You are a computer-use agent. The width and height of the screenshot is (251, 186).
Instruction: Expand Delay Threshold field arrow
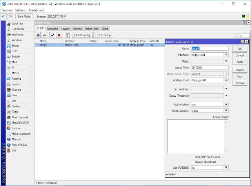coord(226,95)
